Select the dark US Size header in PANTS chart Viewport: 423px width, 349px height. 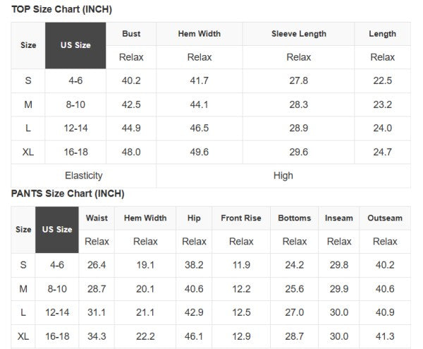click(57, 229)
